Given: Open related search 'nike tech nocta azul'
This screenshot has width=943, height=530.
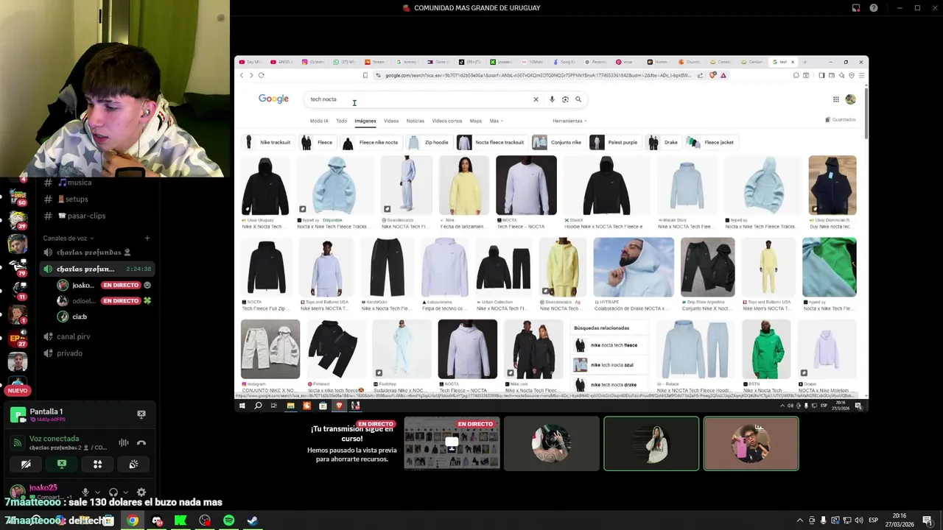Looking at the screenshot, I should pyautogui.click(x=609, y=365).
